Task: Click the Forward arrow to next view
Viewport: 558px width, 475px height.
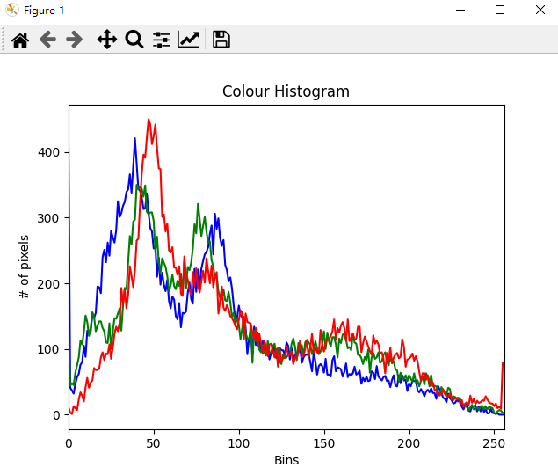Action: 75,40
